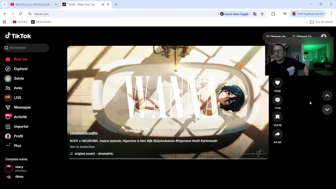
Task: Save video with the bookmark icon
Action: [277, 117]
